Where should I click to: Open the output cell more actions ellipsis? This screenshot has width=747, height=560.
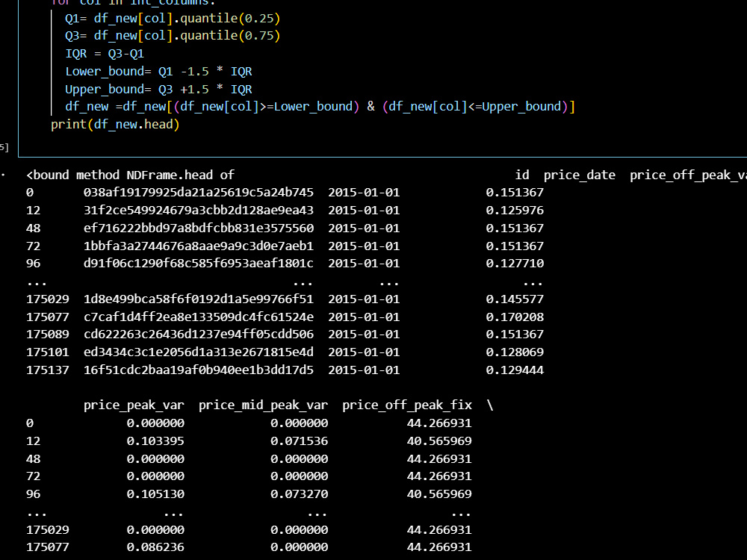[x=3, y=175]
